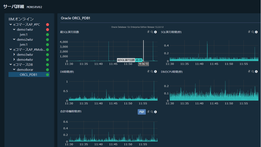This screenshot has height=147, width=261.
Task: Collapse the demo8orar node chevron
Action: 14,69
